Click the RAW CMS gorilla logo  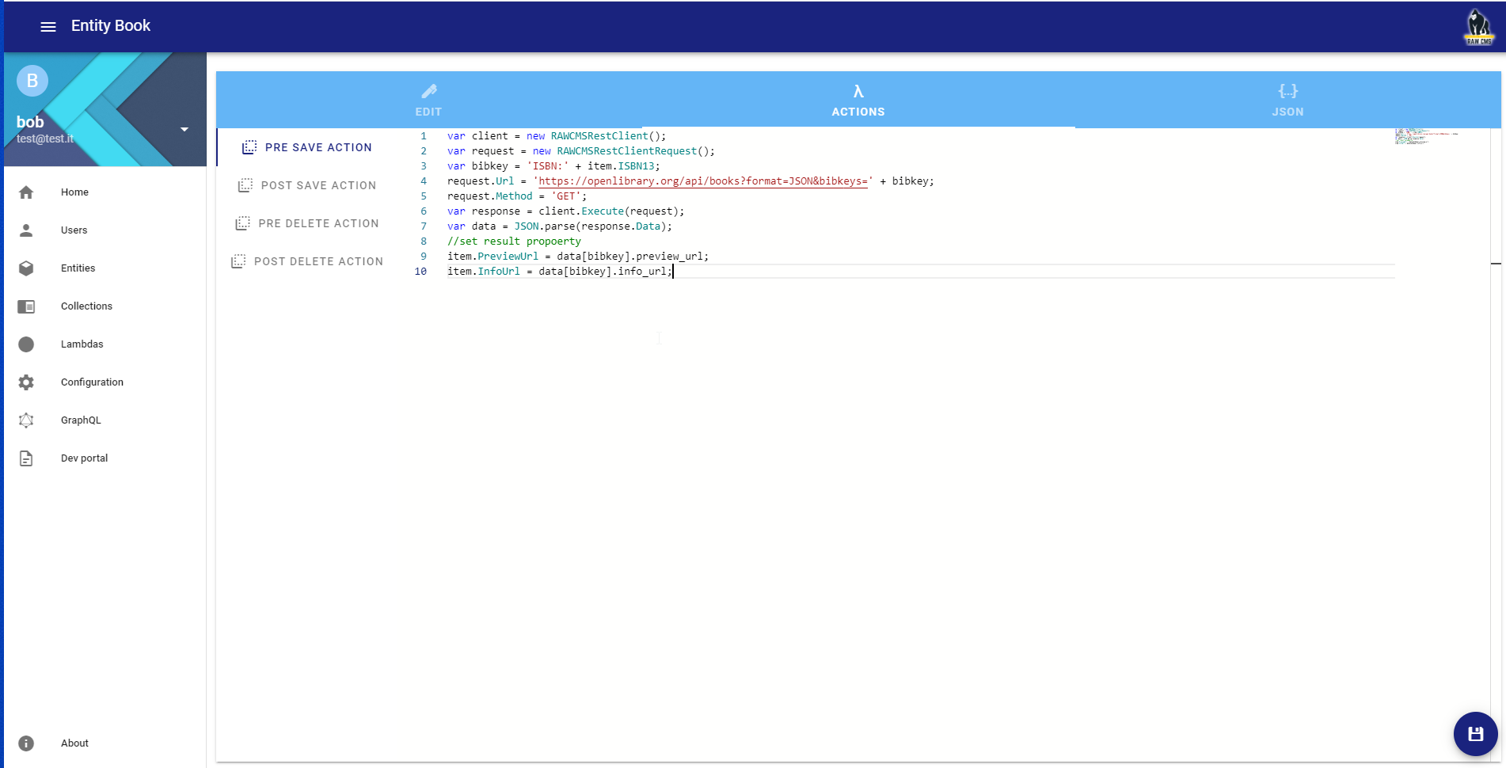tap(1478, 27)
